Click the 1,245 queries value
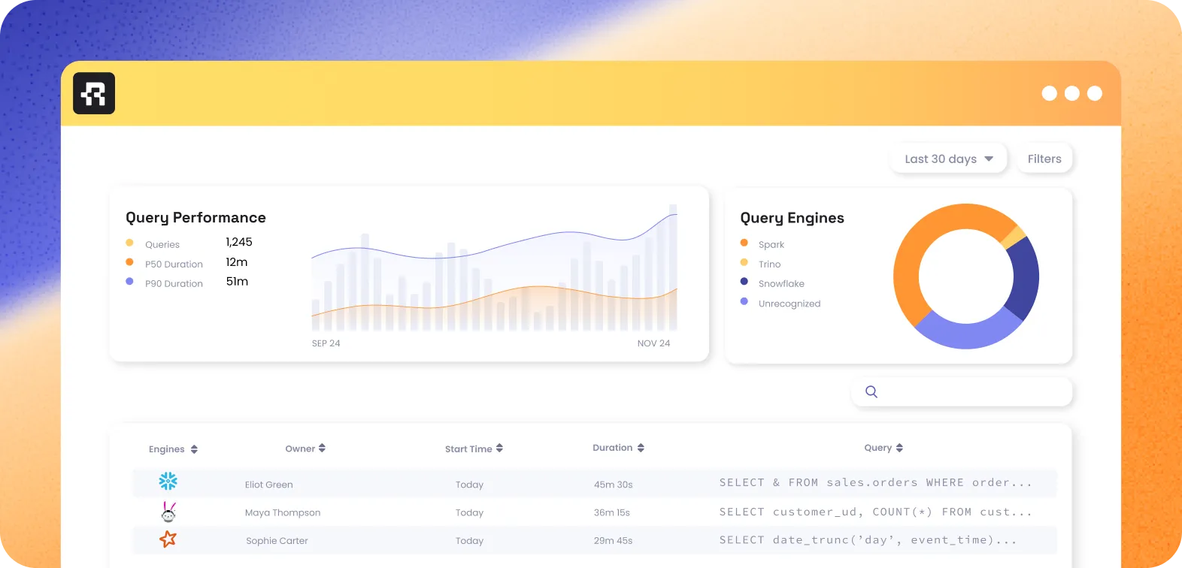The image size is (1182, 568). click(239, 242)
